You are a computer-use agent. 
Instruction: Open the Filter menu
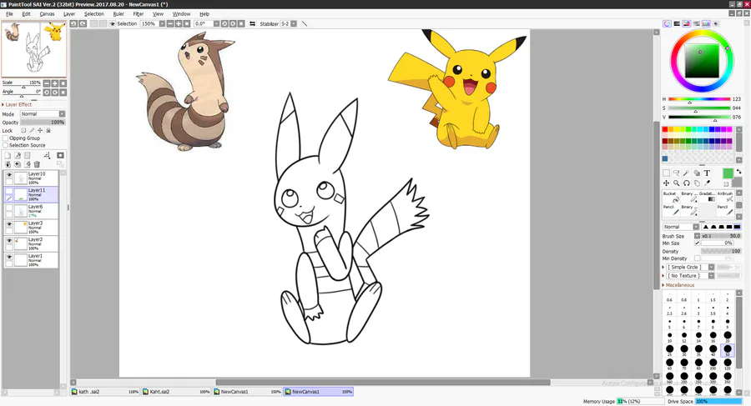(139, 14)
